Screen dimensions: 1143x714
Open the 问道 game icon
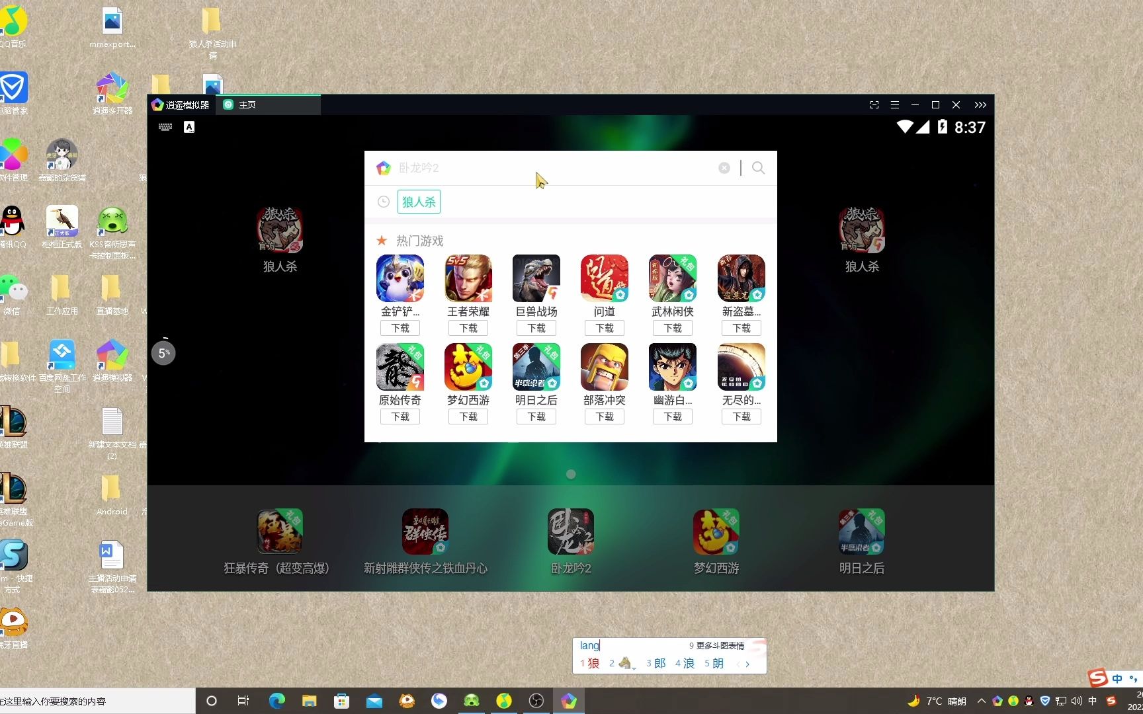click(x=605, y=278)
